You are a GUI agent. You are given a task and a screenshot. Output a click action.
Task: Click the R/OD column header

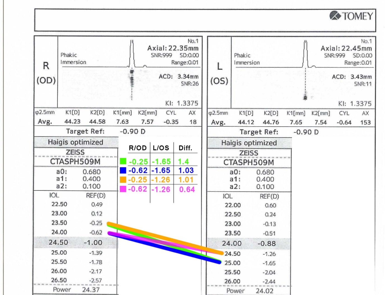(x=138, y=148)
